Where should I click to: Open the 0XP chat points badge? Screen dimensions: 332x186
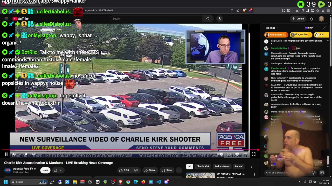tap(309, 28)
